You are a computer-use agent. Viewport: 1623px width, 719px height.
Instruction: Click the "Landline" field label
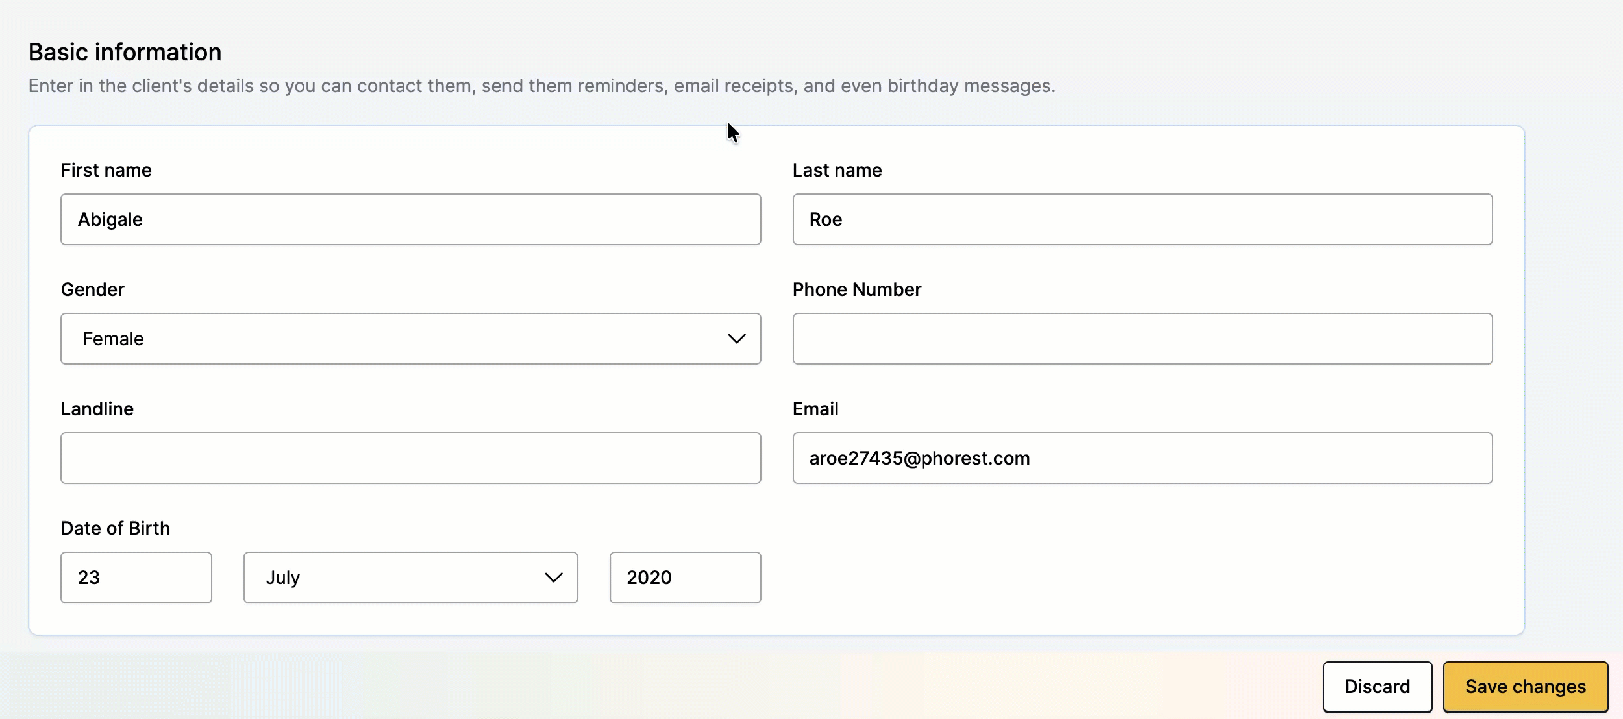click(97, 409)
